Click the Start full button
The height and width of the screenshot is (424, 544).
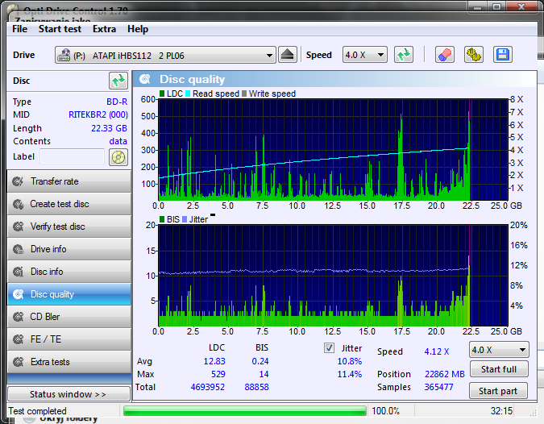coord(499,369)
